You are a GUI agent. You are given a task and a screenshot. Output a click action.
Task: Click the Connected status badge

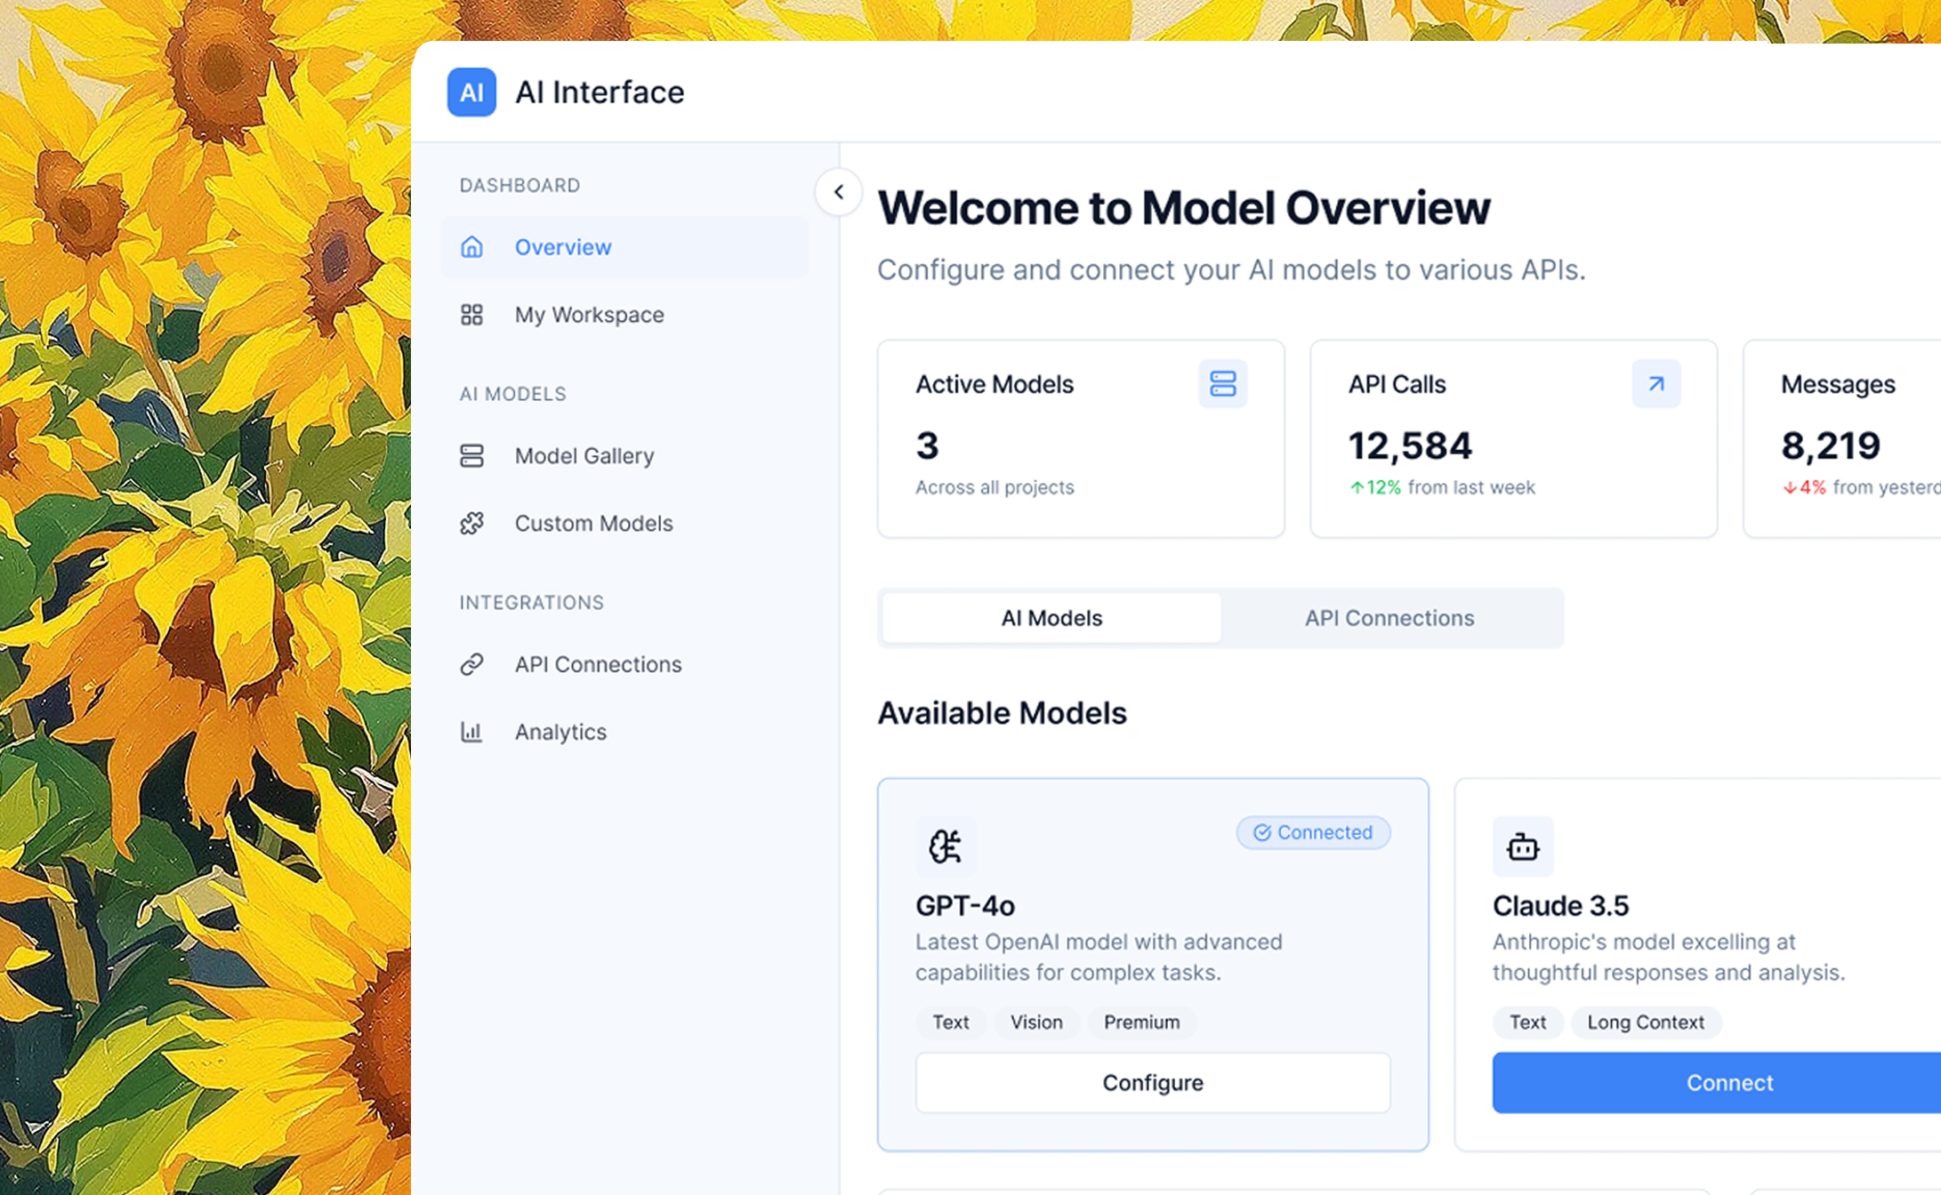[x=1313, y=832]
